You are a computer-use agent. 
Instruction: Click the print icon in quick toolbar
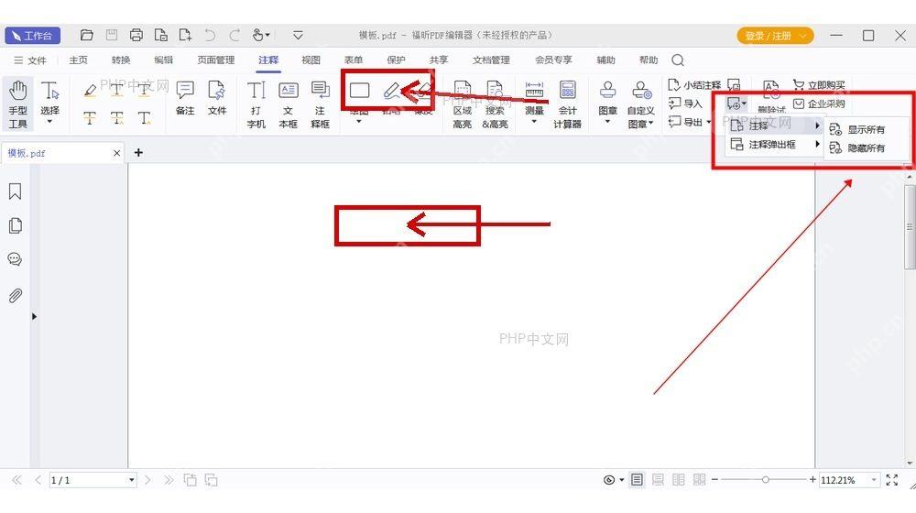[x=136, y=35]
